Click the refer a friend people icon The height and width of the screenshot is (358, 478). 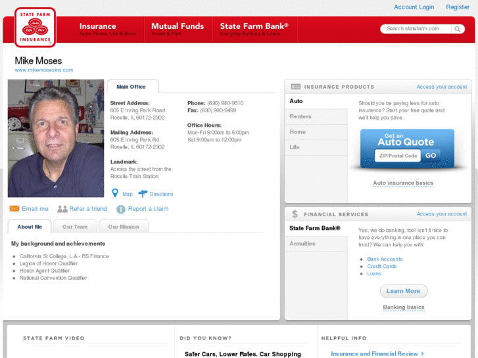point(62,209)
